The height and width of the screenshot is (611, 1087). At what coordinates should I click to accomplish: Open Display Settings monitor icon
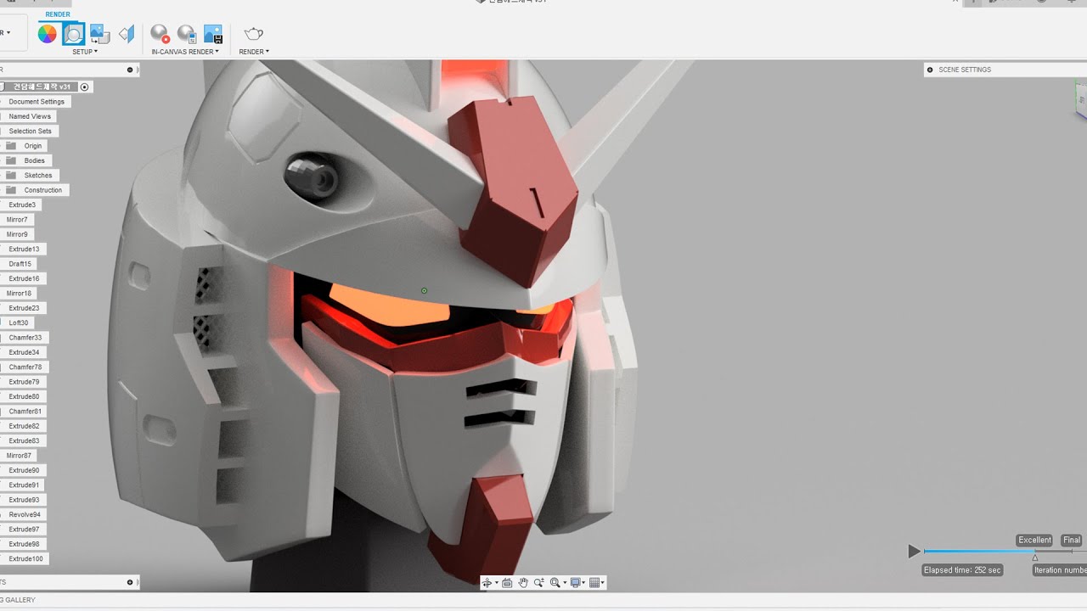click(x=575, y=583)
